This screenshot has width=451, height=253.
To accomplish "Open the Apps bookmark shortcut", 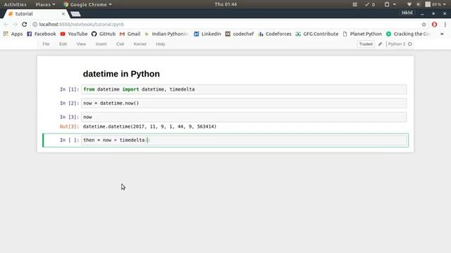I will tap(13, 34).
